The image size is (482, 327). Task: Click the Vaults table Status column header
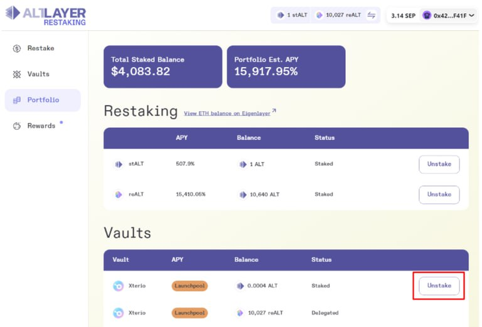[321, 260]
